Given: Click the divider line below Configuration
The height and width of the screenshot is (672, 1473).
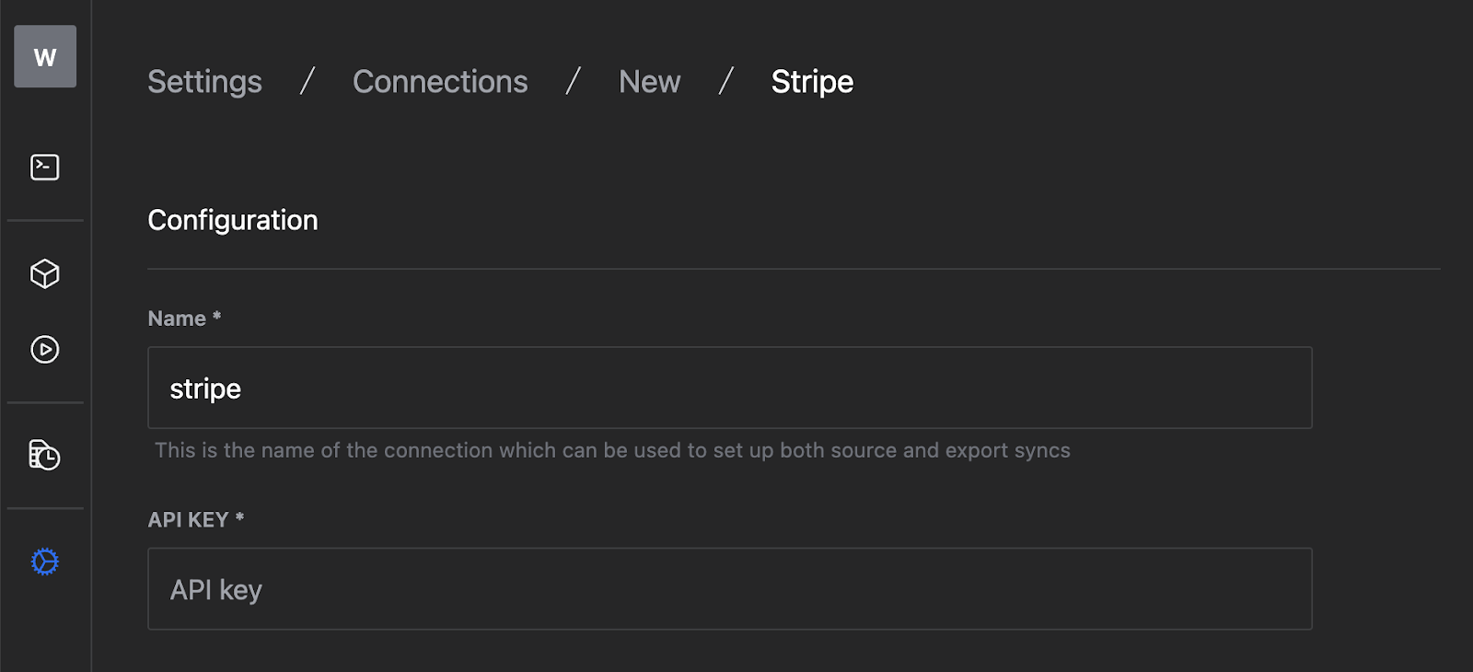Looking at the screenshot, I should 792,269.
